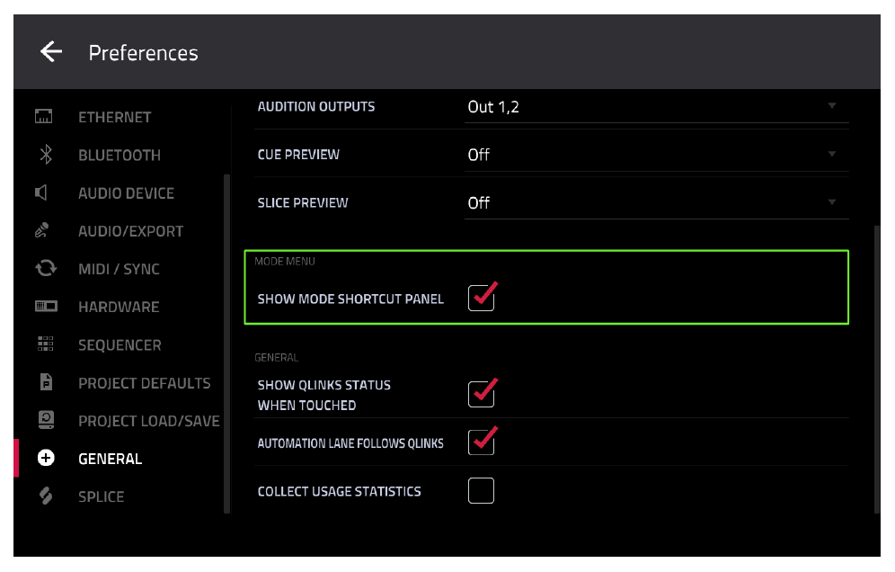This screenshot has width=895, height=572.
Task: Click the Preferences title text
Action: pos(143,53)
